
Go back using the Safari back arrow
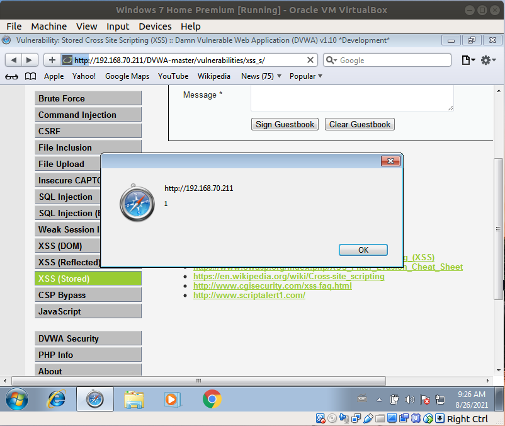[13, 60]
